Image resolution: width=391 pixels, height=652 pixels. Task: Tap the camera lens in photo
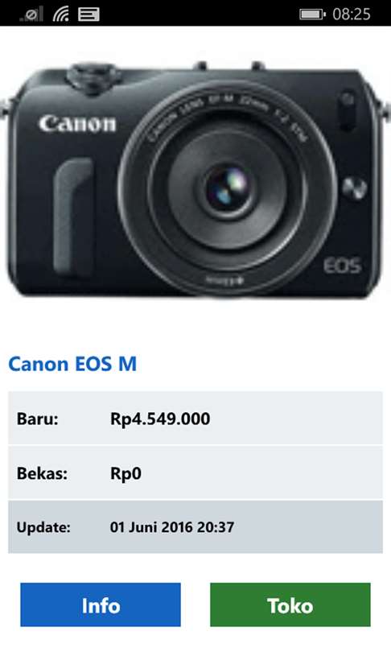click(x=228, y=189)
